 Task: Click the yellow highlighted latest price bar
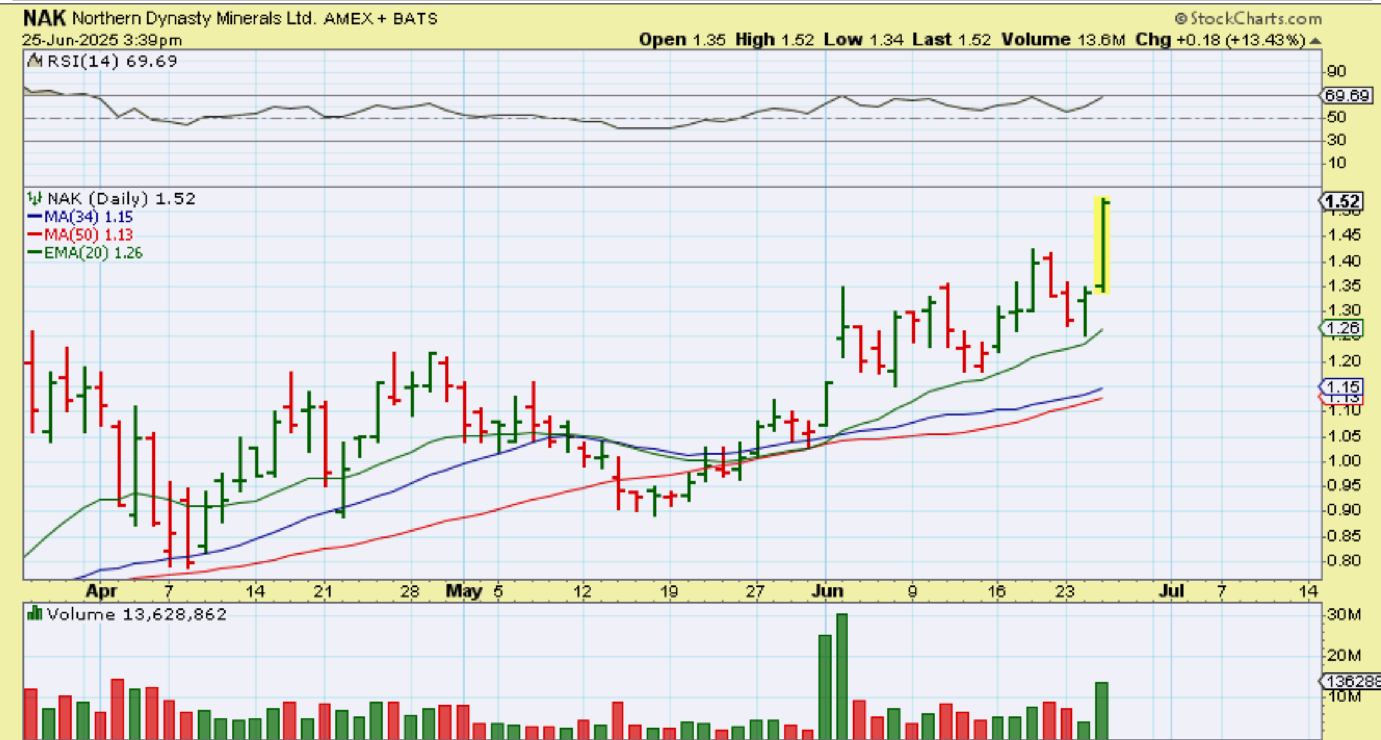click(1102, 245)
